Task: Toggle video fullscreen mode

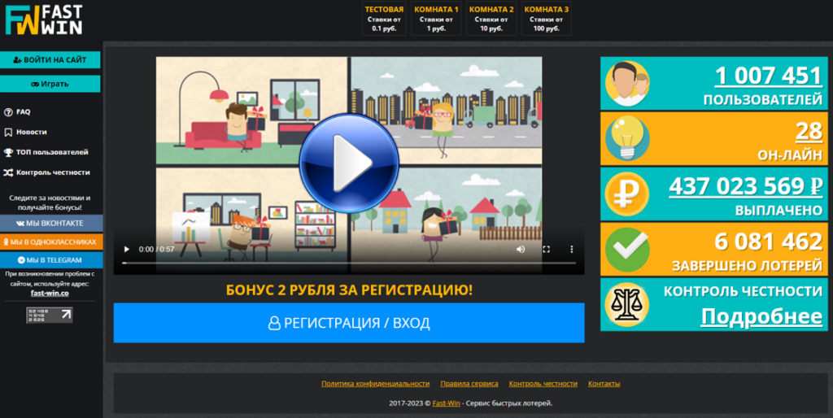Action: pos(546,249)
